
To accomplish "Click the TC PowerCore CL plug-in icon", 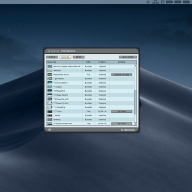I will 50,103.
